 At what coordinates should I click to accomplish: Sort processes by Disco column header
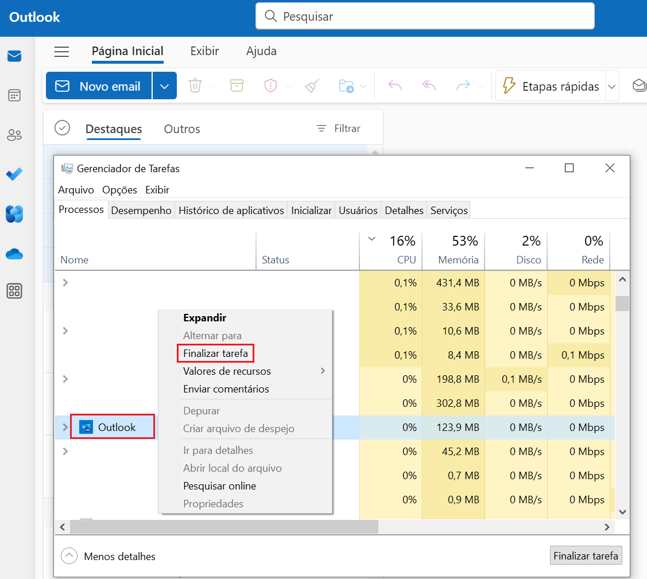(x=516, y=251)
